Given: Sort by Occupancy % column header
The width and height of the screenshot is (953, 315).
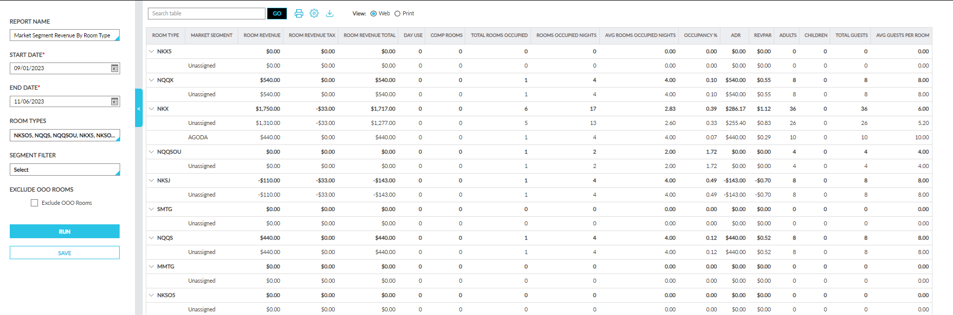Looking at the screenshot, I should coord(700,35).
